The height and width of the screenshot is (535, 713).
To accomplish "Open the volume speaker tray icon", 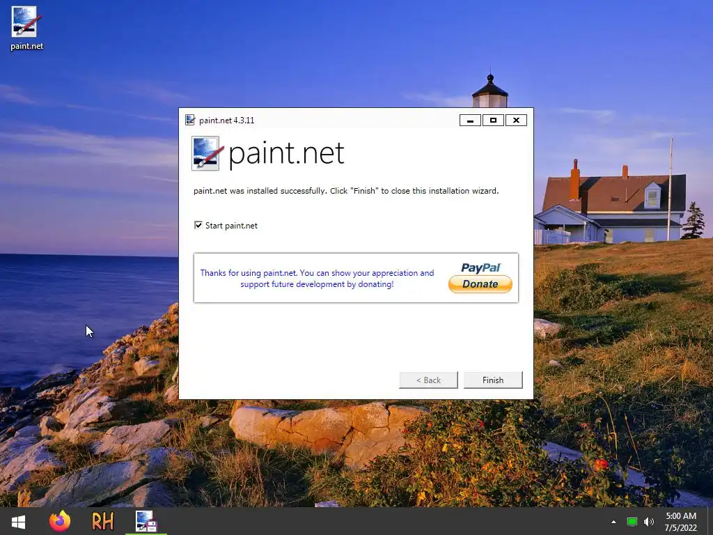I will click(x=649, y=522).
